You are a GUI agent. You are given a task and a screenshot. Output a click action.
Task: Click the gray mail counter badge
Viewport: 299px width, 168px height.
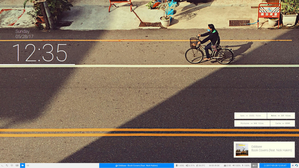(254, 165)
